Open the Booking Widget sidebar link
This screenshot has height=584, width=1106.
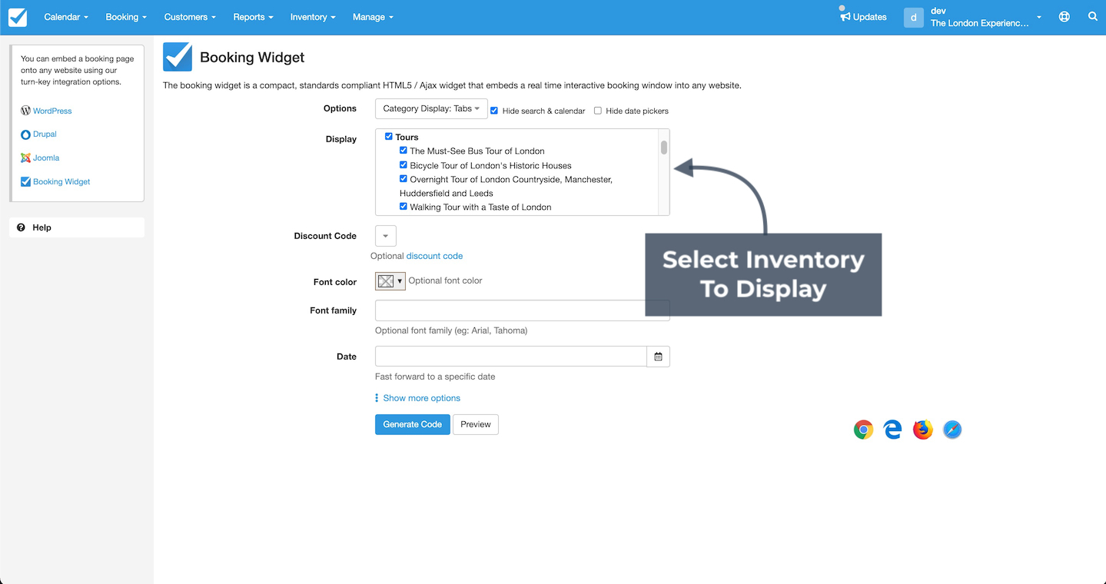pyautogui.click(x=61, y=182)
